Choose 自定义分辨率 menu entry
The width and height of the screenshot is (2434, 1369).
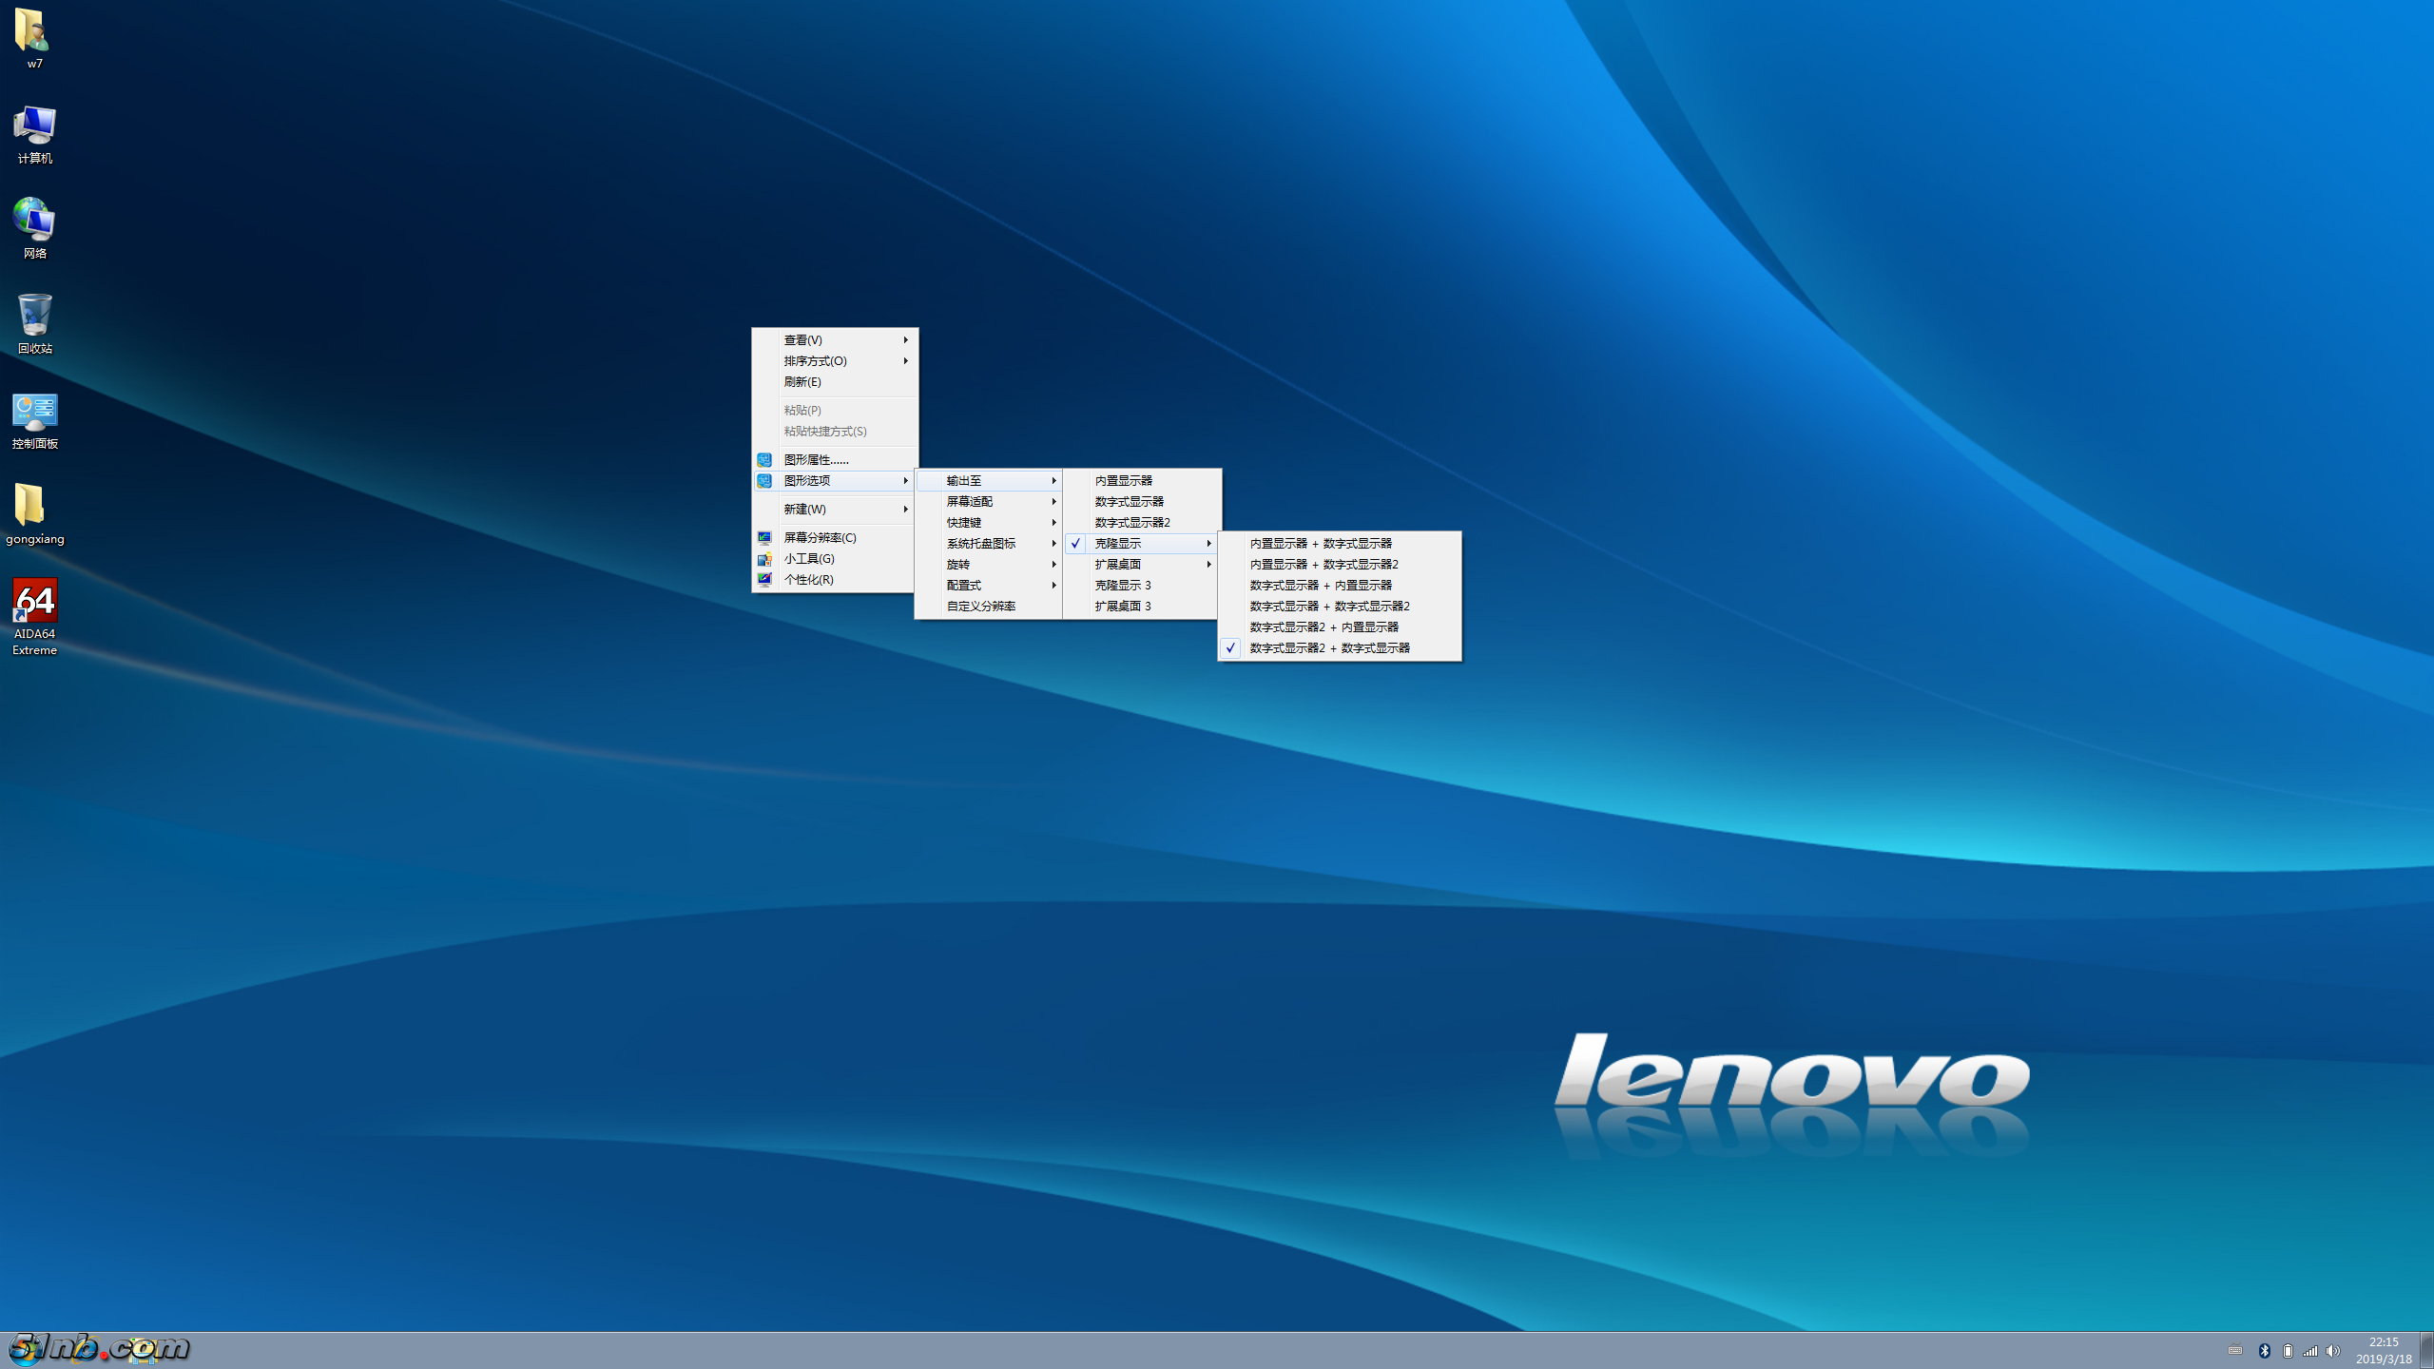[x=981, y=607]
